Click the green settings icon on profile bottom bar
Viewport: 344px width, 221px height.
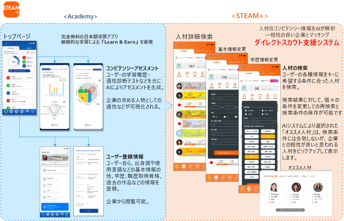[x=67, y=215]
